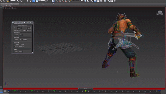The width and height of the screenshot is (166, 94).
Task: Step time slider to next frame arrow
Action: coord(92,89)
